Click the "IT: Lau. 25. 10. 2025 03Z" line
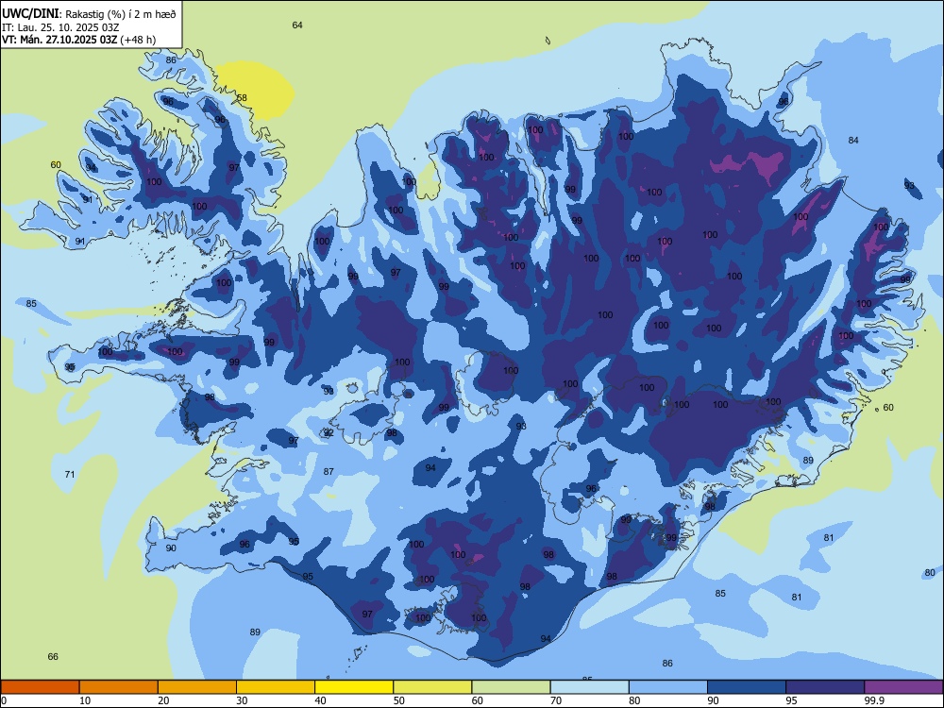944x708 pixels. point(60,27)
